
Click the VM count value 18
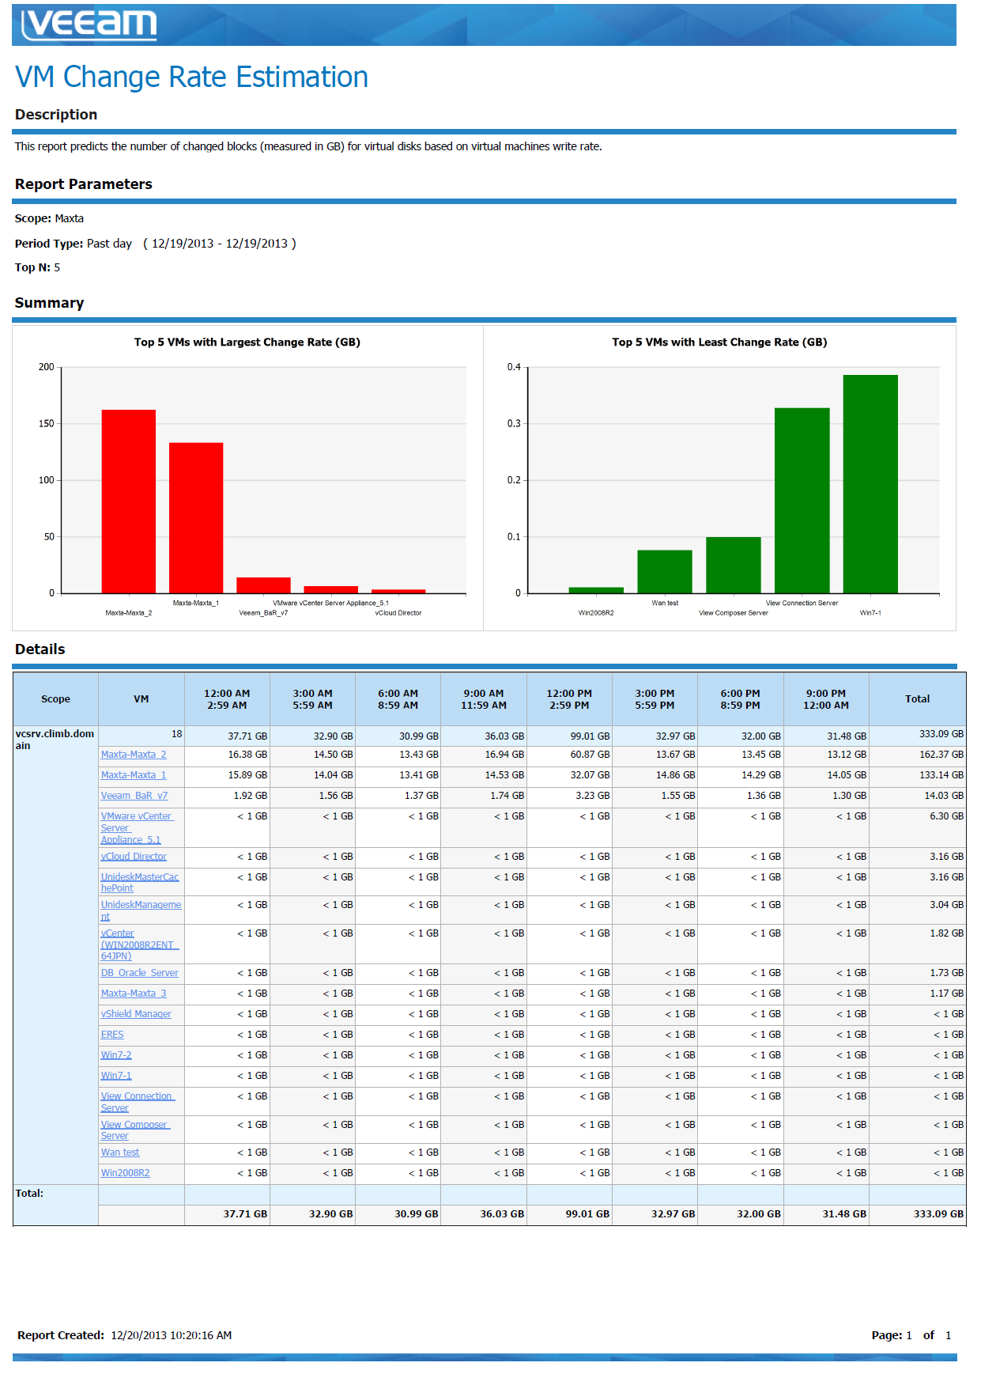coord(177,734)
